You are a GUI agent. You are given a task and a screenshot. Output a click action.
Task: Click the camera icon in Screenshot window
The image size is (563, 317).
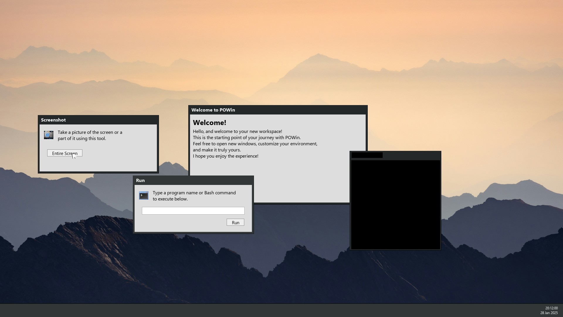[49, 135]
